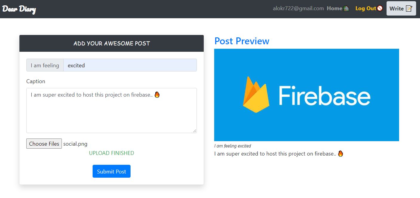The height and width of the screenshot is (198, 420).
Task: Open the Dear Diary logo link
Action: click(19, 9)
